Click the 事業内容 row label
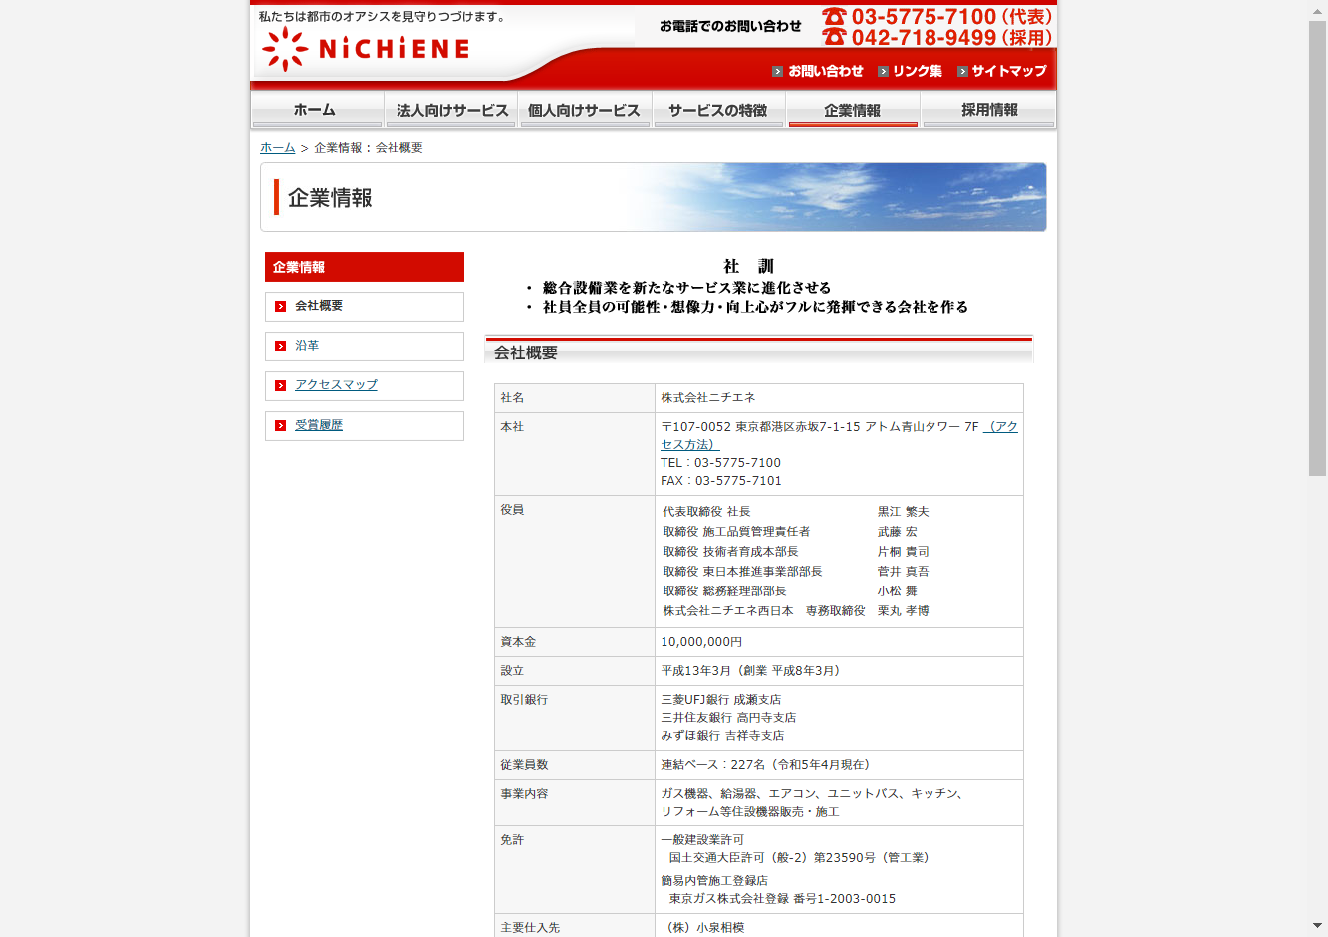1328x937 pixels. (x=524, y=794)
